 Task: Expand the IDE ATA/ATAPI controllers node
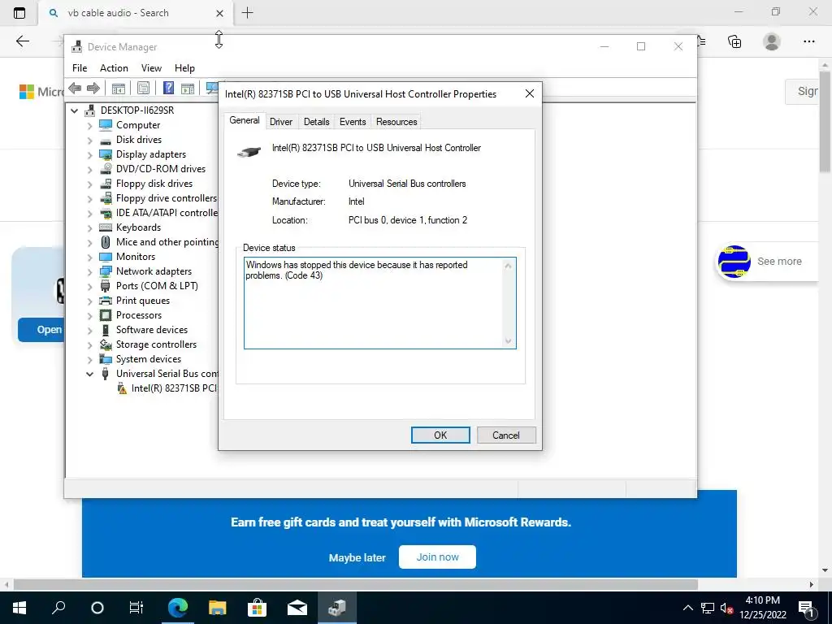(89, 214)
